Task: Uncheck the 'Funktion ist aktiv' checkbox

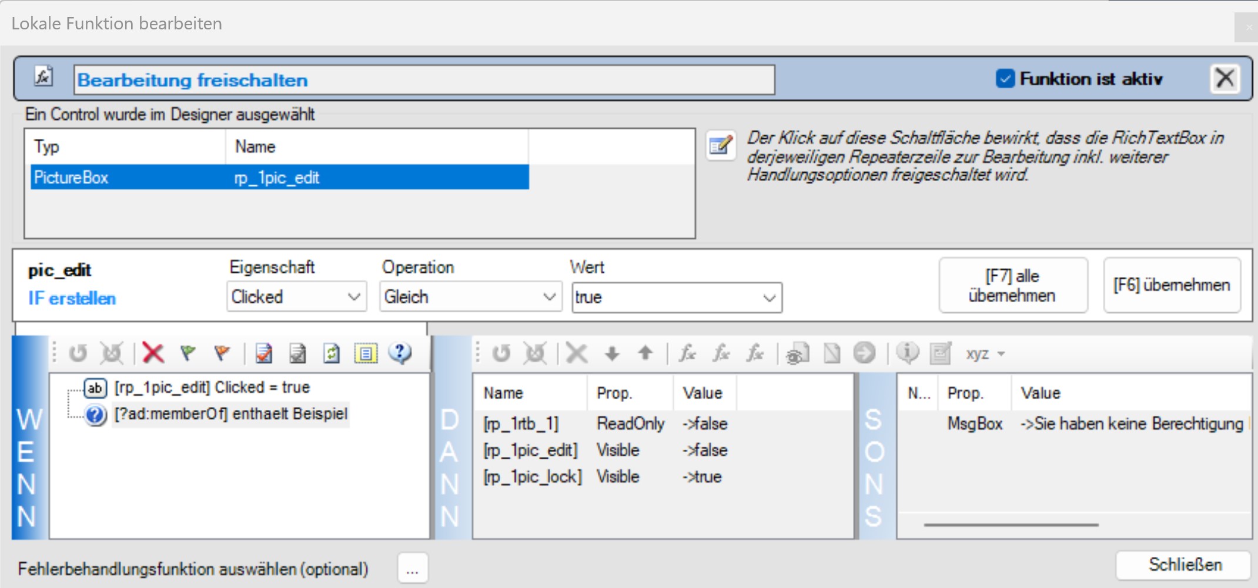Action: coord(1005,78)
